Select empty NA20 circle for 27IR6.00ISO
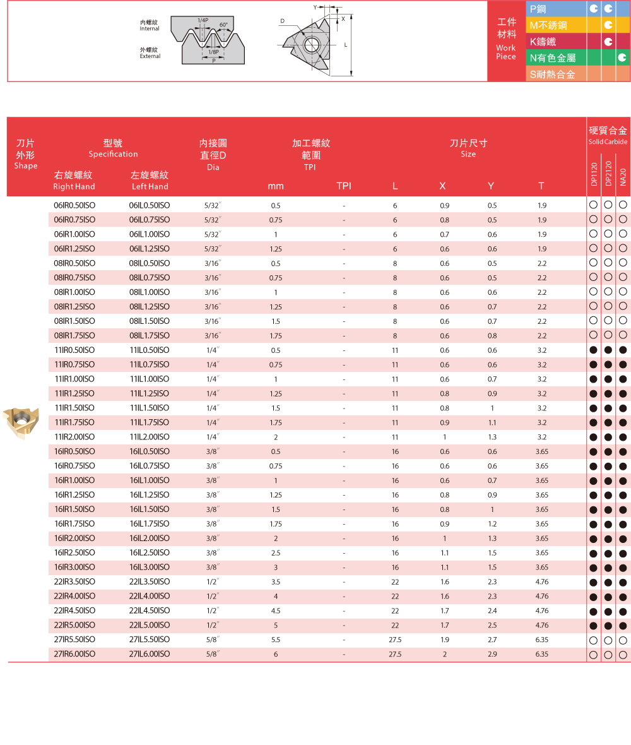Image resolution: width=631 pixels, height=745 pixels. [x=623, y=655]
